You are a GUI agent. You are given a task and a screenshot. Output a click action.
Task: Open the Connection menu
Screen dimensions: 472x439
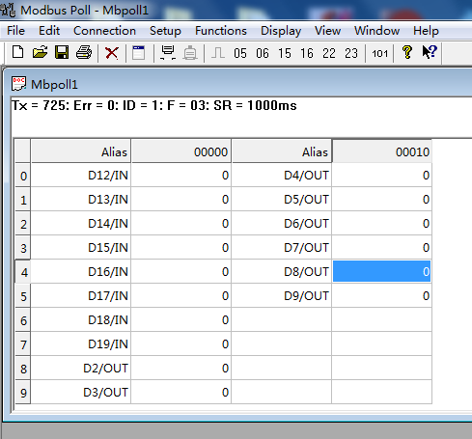104,31
